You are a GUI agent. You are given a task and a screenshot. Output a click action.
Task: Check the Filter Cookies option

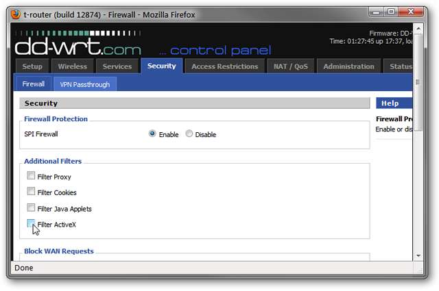pos(31,191)
